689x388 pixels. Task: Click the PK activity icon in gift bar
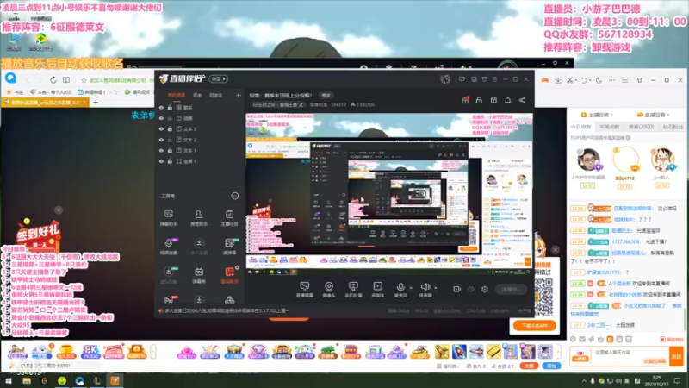pos(90,352)
